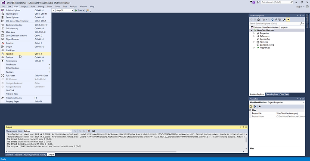Select App.config in Solution Explorer

tap(265, 39)
